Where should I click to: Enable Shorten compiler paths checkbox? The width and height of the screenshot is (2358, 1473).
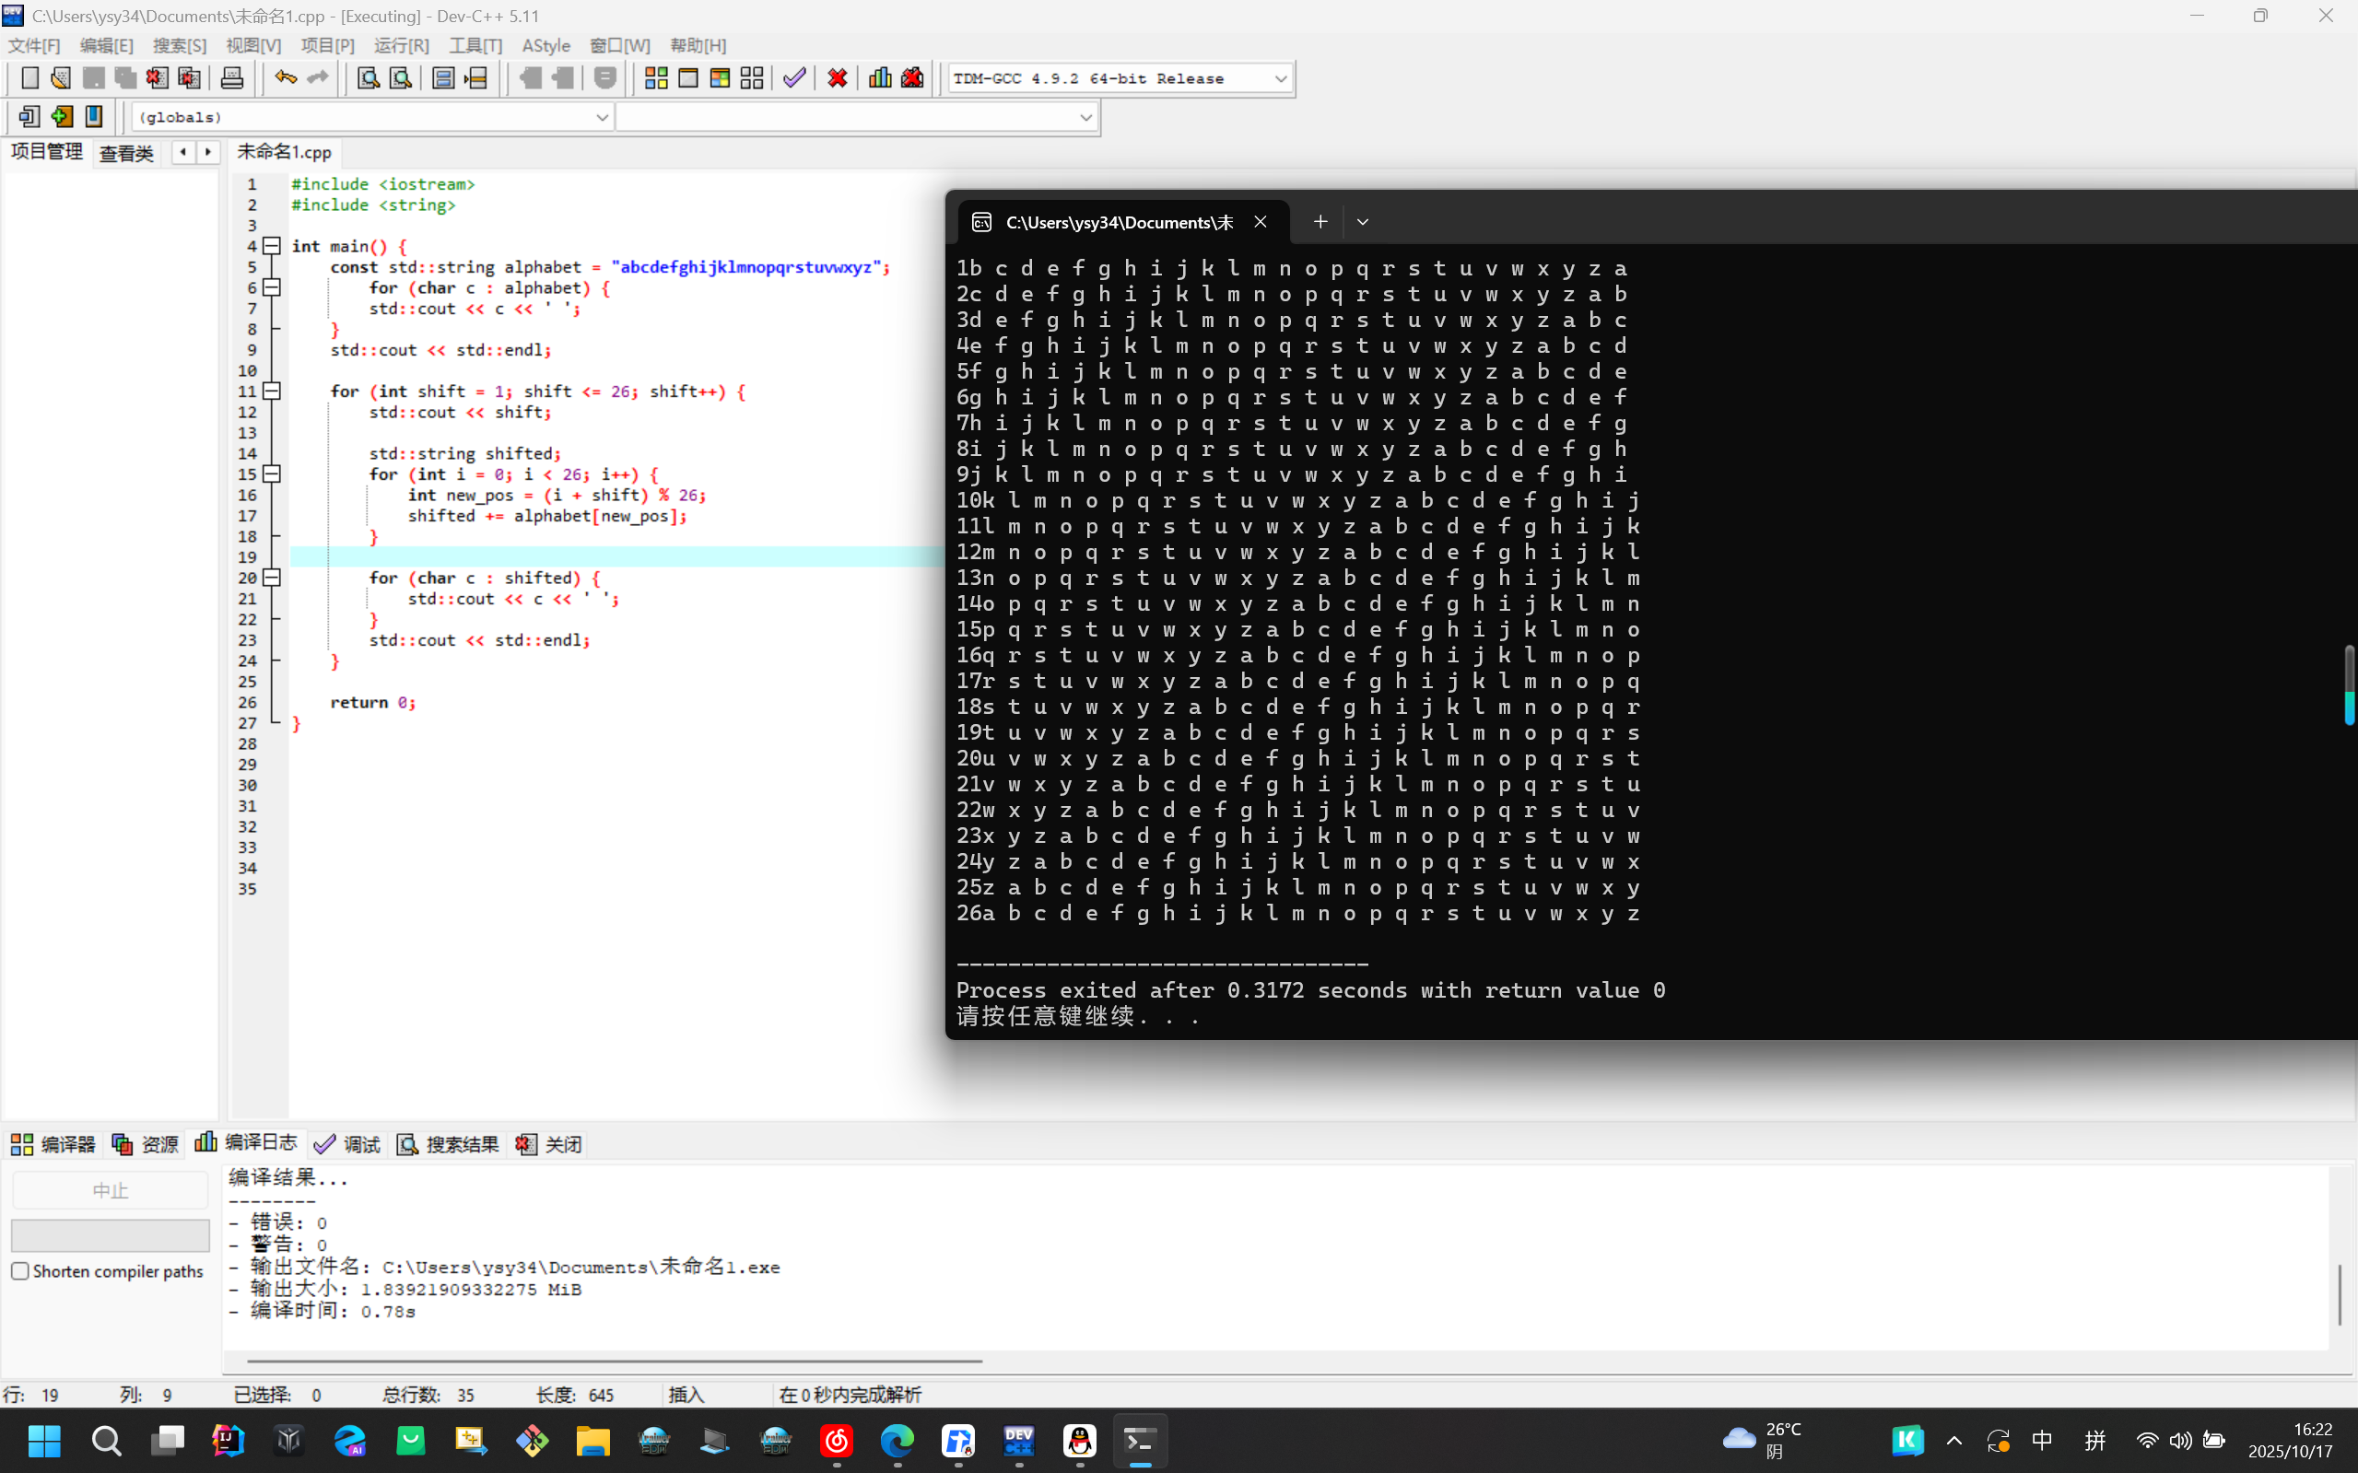point(20,1270)
